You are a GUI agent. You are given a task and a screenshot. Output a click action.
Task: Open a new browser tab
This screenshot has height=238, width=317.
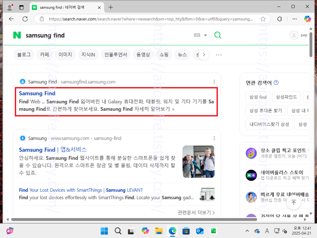click(x=111, y=8)
